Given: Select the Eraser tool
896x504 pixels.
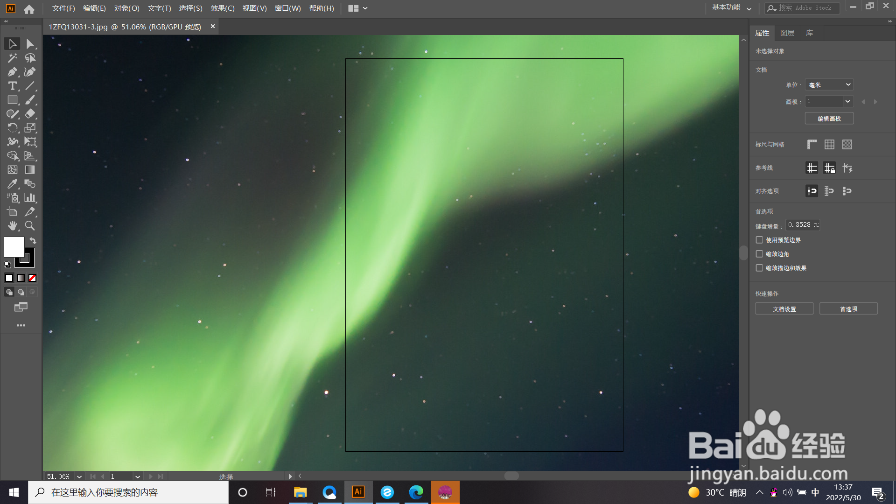Looking at the screenshot, I should pyautogui.click(x=30, y=114).
